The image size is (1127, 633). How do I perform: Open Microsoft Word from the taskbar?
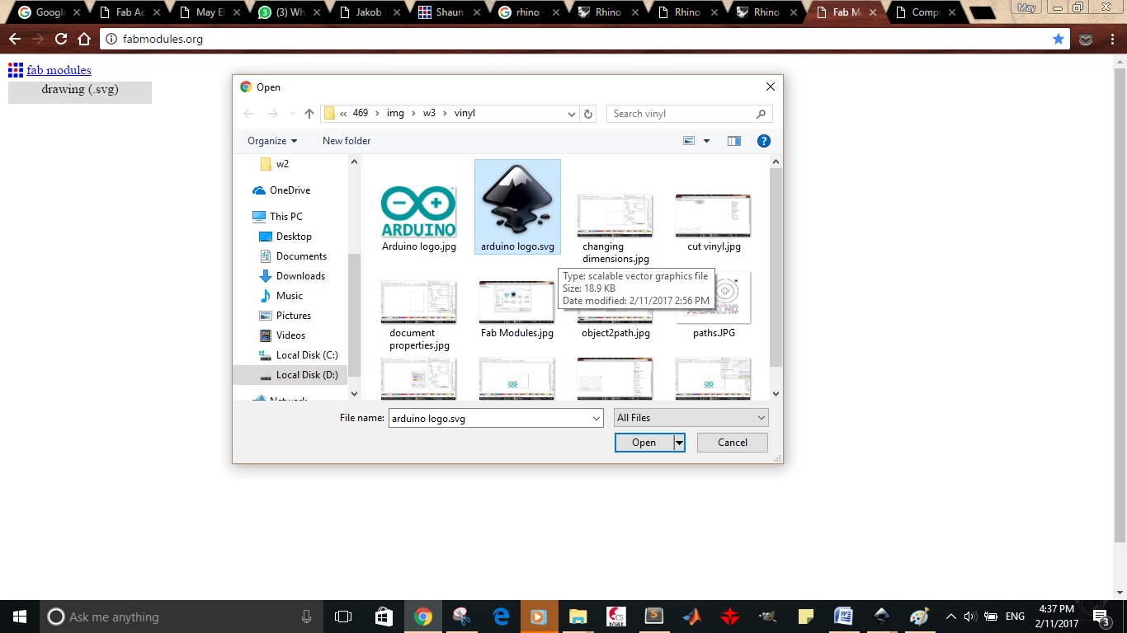[x=843, y=617]
